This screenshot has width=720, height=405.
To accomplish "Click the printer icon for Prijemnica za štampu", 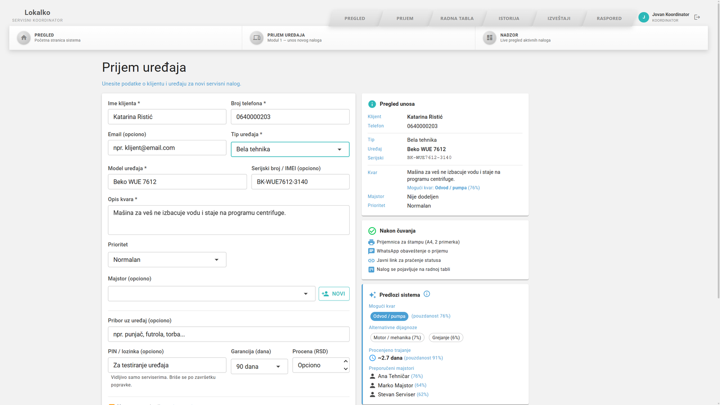I will tap(371, 242).
